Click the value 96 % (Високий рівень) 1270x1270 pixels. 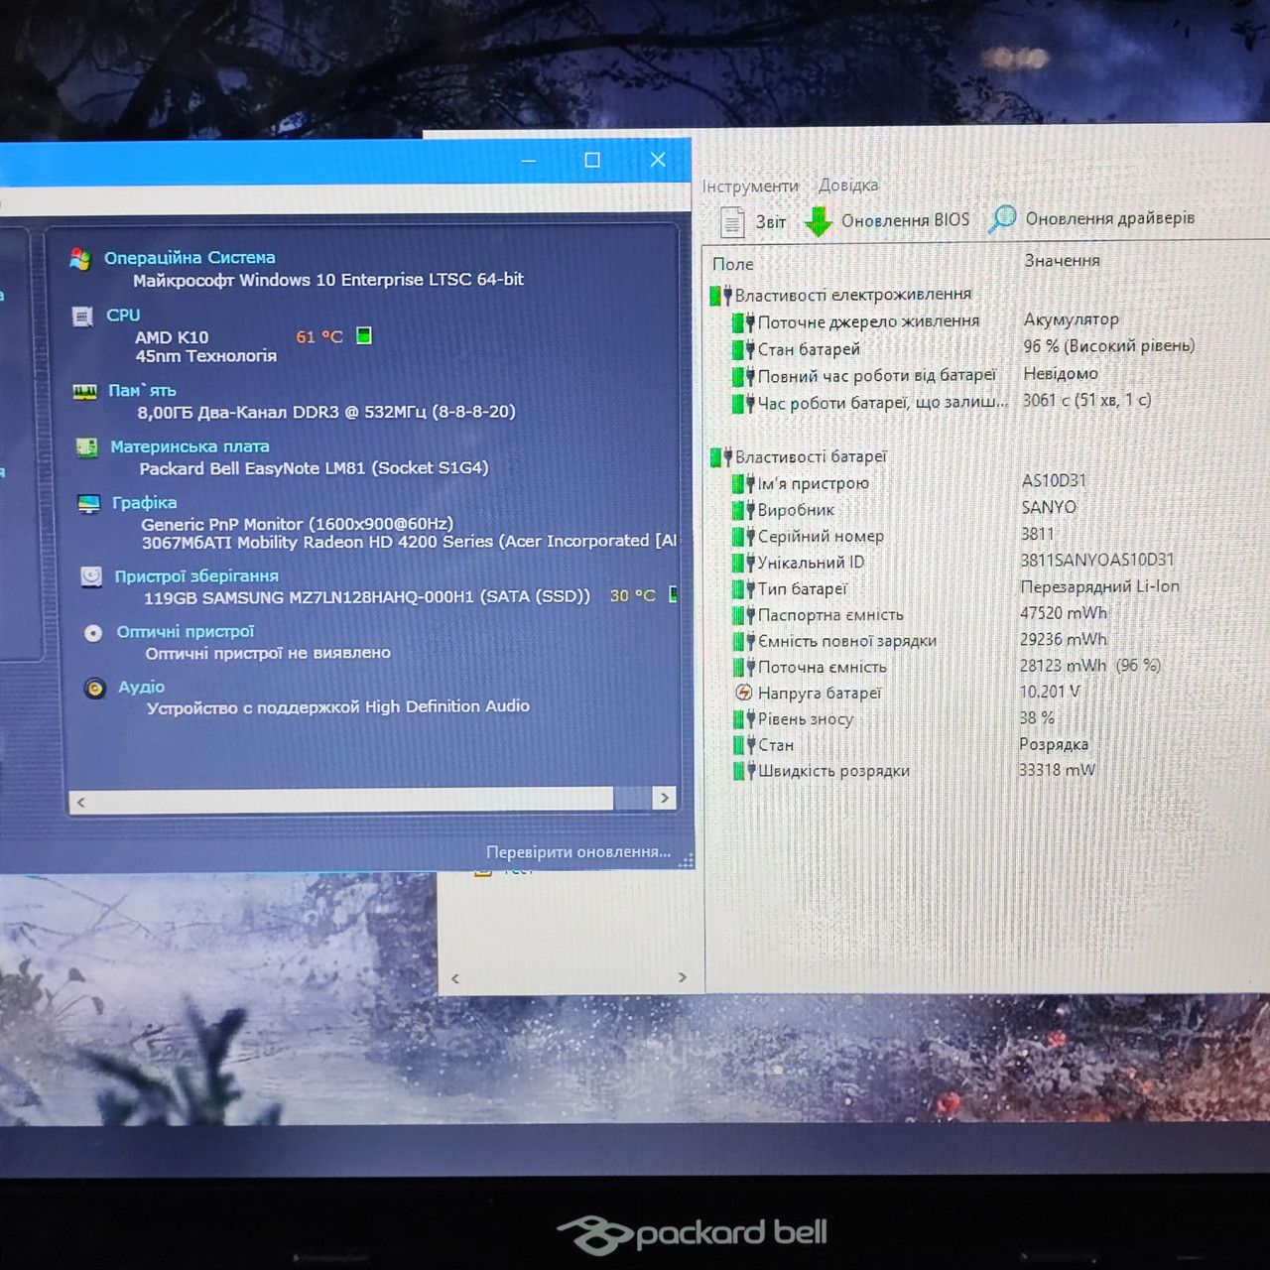tap(1109, 346)
